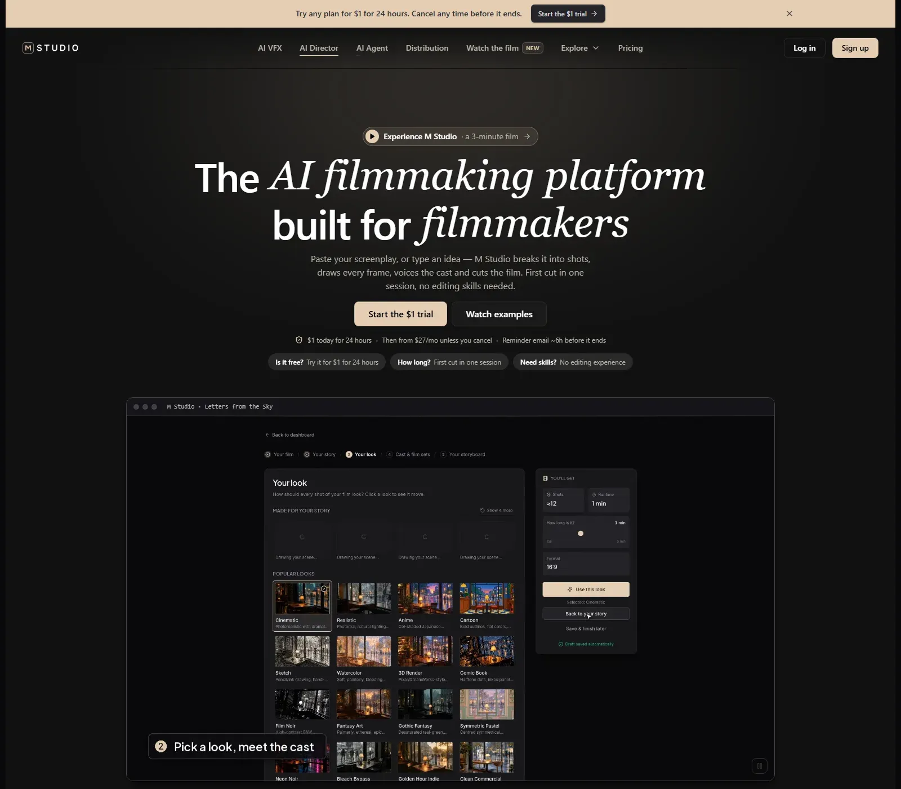Choose the Watercolor look thumbnail
Viewport: 901px width, 789px height.
(x=364, y=651)
